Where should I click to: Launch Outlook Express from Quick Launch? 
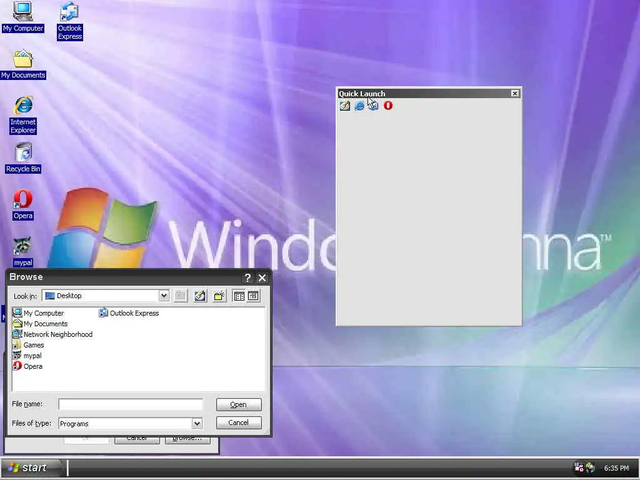click(374, 106)
